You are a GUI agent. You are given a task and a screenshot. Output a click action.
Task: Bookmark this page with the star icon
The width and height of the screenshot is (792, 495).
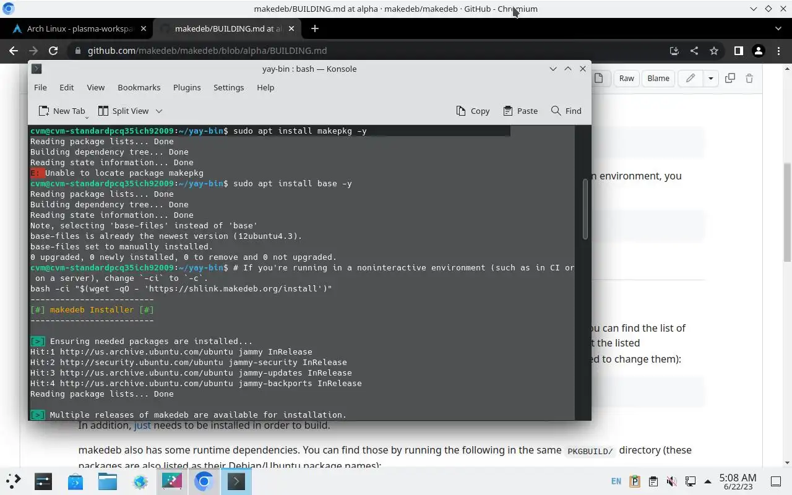point(714,51)
